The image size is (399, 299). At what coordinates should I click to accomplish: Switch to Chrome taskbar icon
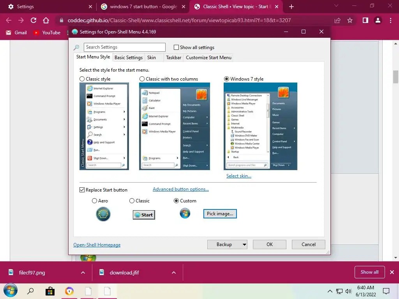pos(69,291)
